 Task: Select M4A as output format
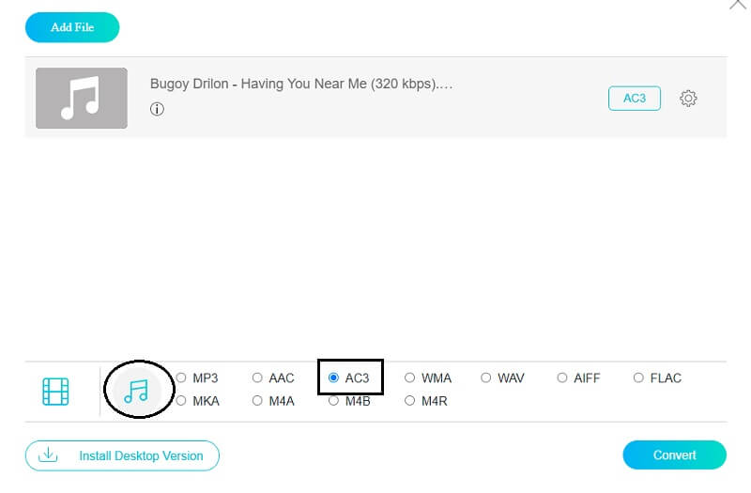tap(257, 401)
